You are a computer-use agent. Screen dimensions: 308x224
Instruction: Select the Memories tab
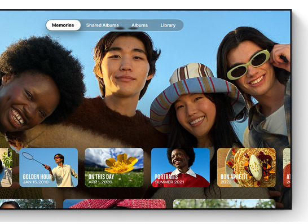pyautogui.click(x=63, y=25)
